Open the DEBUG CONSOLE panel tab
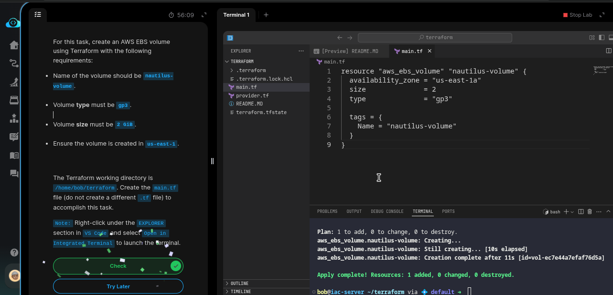 pos(387,211)
